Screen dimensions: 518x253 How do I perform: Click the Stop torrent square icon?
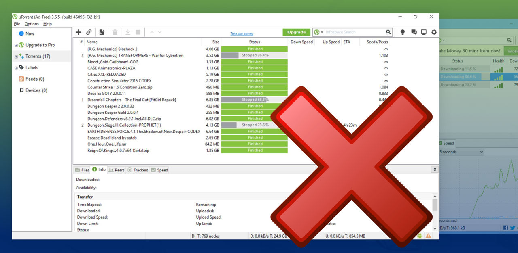point(138,32)
